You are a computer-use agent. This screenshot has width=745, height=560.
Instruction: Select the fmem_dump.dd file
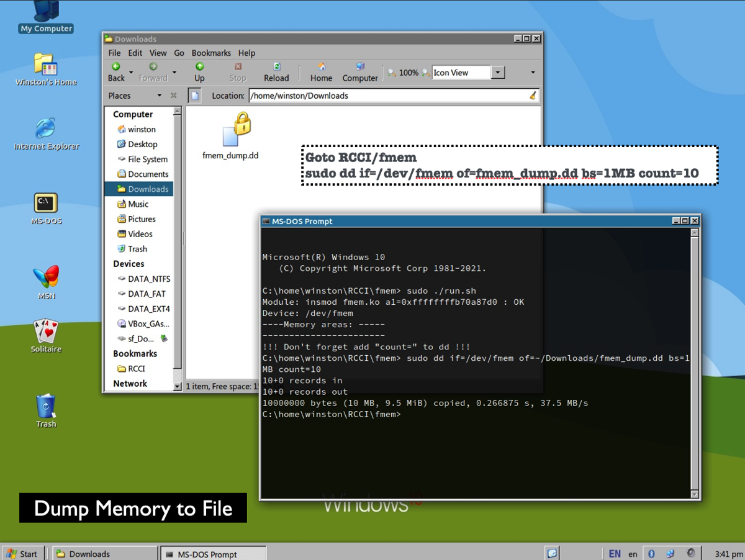point(231,137)
